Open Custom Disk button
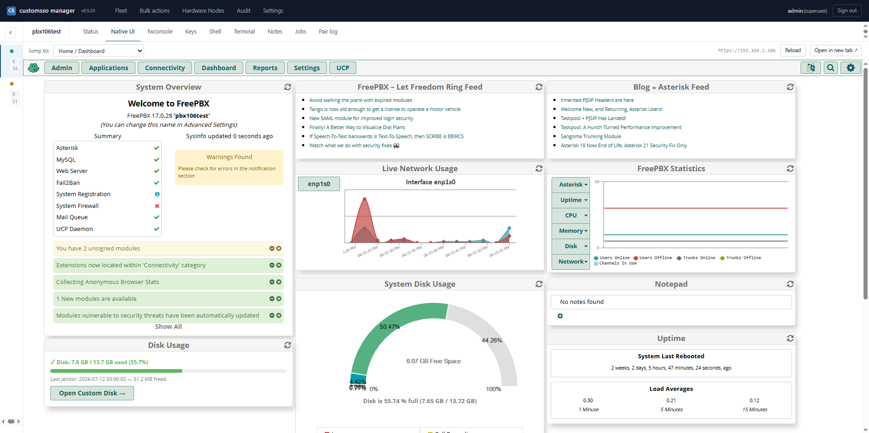Screen dimensions: 869x433 click(x=92, y=393)
